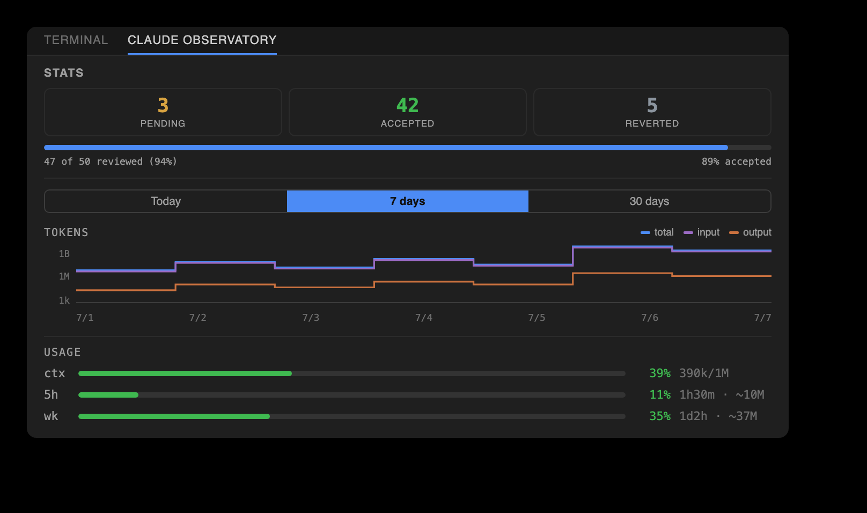Click the "1h30m · ~10M" value
The width and height of the screenshot is (867, 513).
tap(722, 395)
